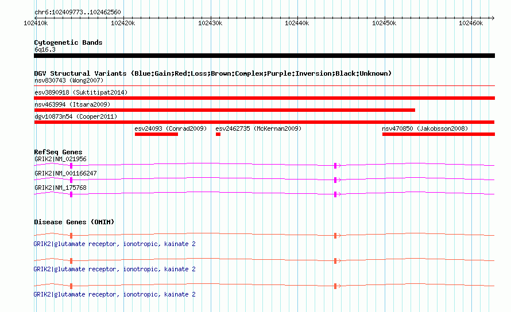This screenshot has width=511, height=312.
Task: Click the right exon on GRIK2|NM_021956 track
Action: coord(335,166)
